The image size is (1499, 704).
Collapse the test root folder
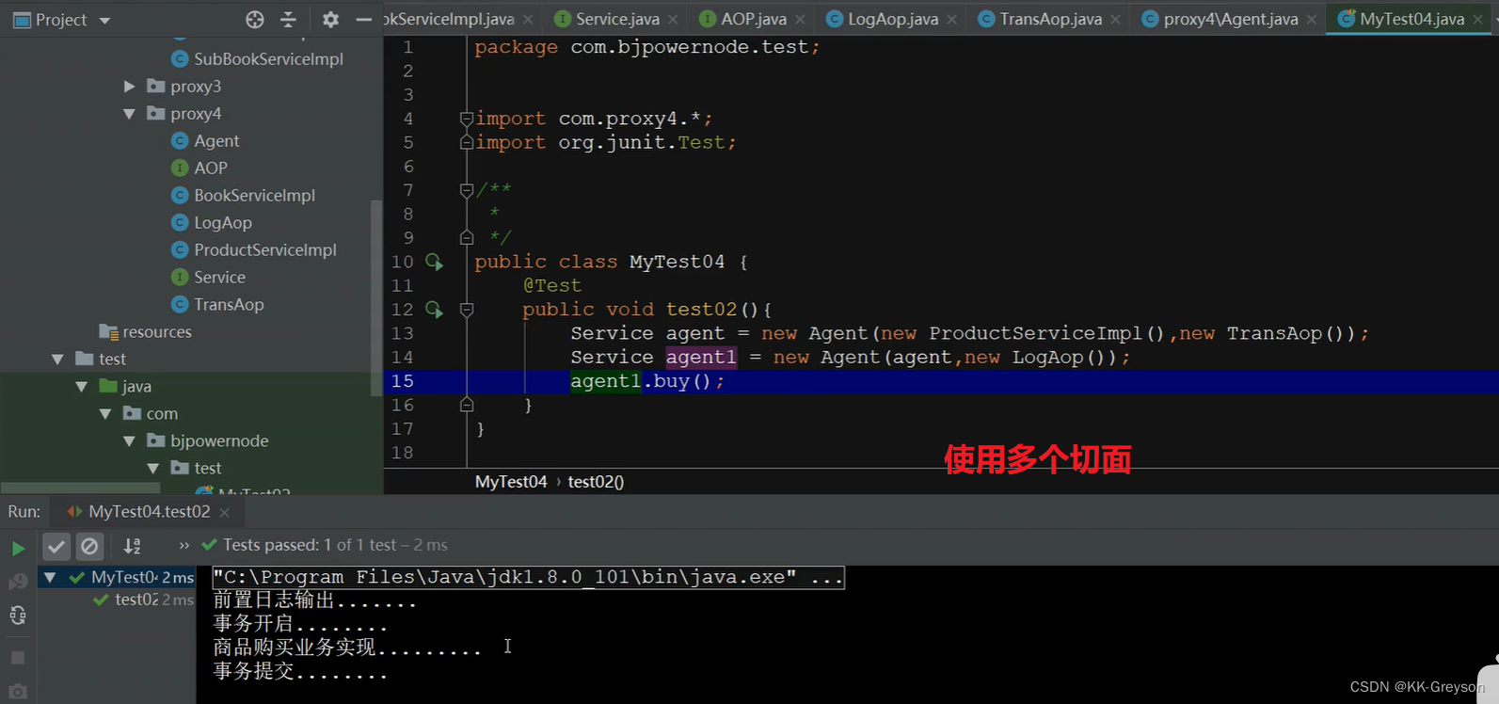(58, 360)
